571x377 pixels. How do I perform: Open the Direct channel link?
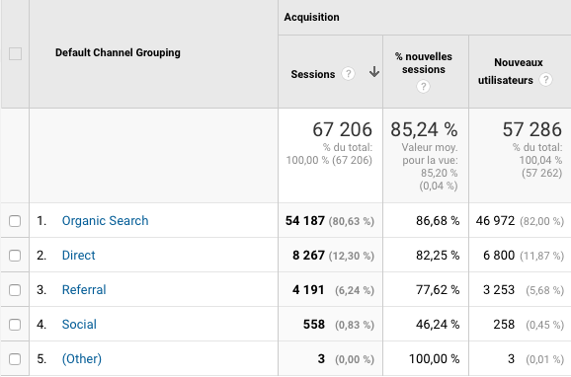point(79,255)
